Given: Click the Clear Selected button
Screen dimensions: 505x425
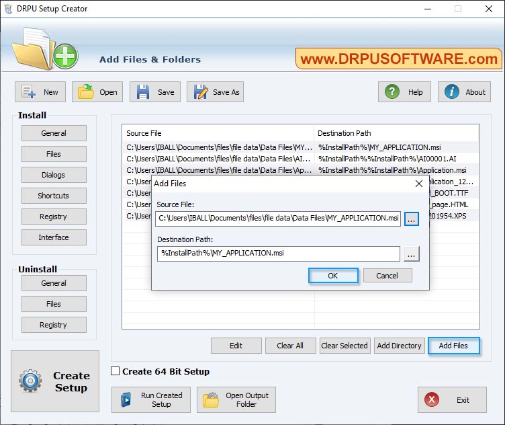Looking at the screenshot, I should coord(345,346).
